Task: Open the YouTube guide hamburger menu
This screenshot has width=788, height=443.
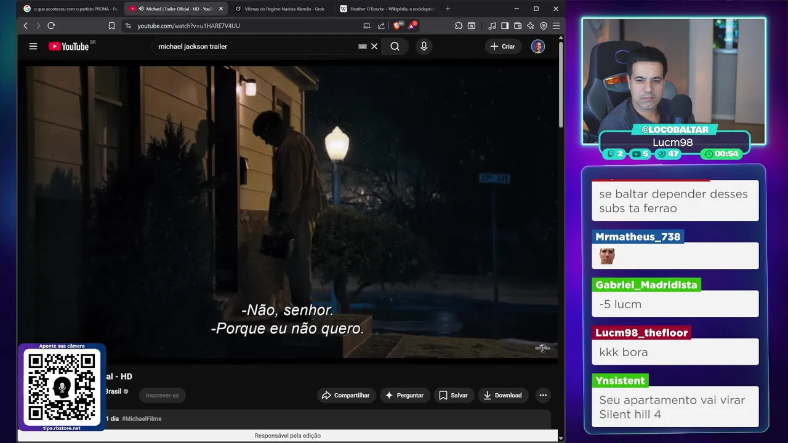Action: 33,46
